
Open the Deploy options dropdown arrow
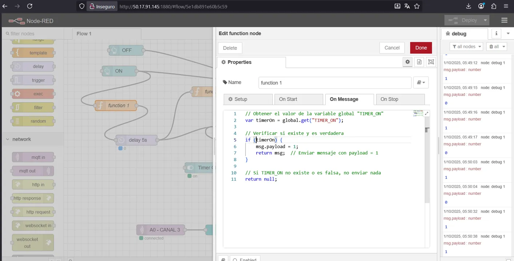[x=485, y=20]
